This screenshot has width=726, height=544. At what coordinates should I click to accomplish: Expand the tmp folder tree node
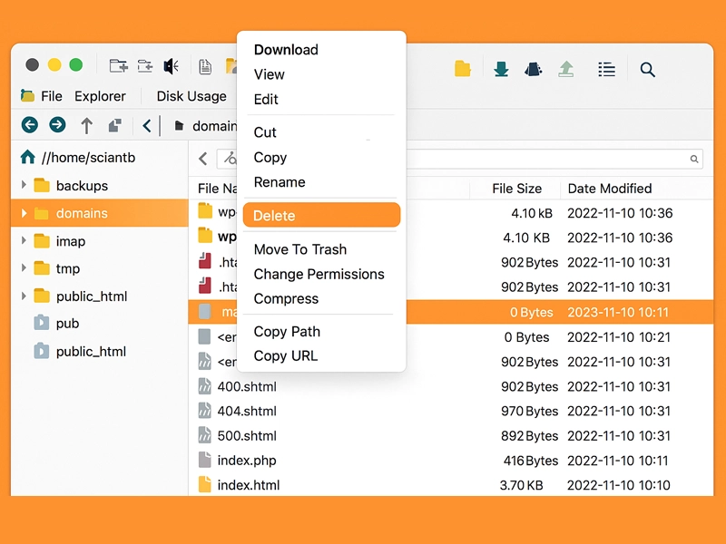[24, 268]
